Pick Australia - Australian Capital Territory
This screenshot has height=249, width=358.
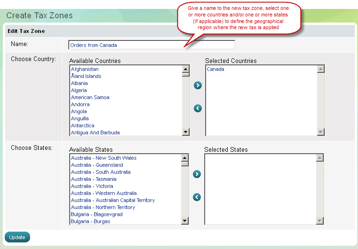(112, 200)
